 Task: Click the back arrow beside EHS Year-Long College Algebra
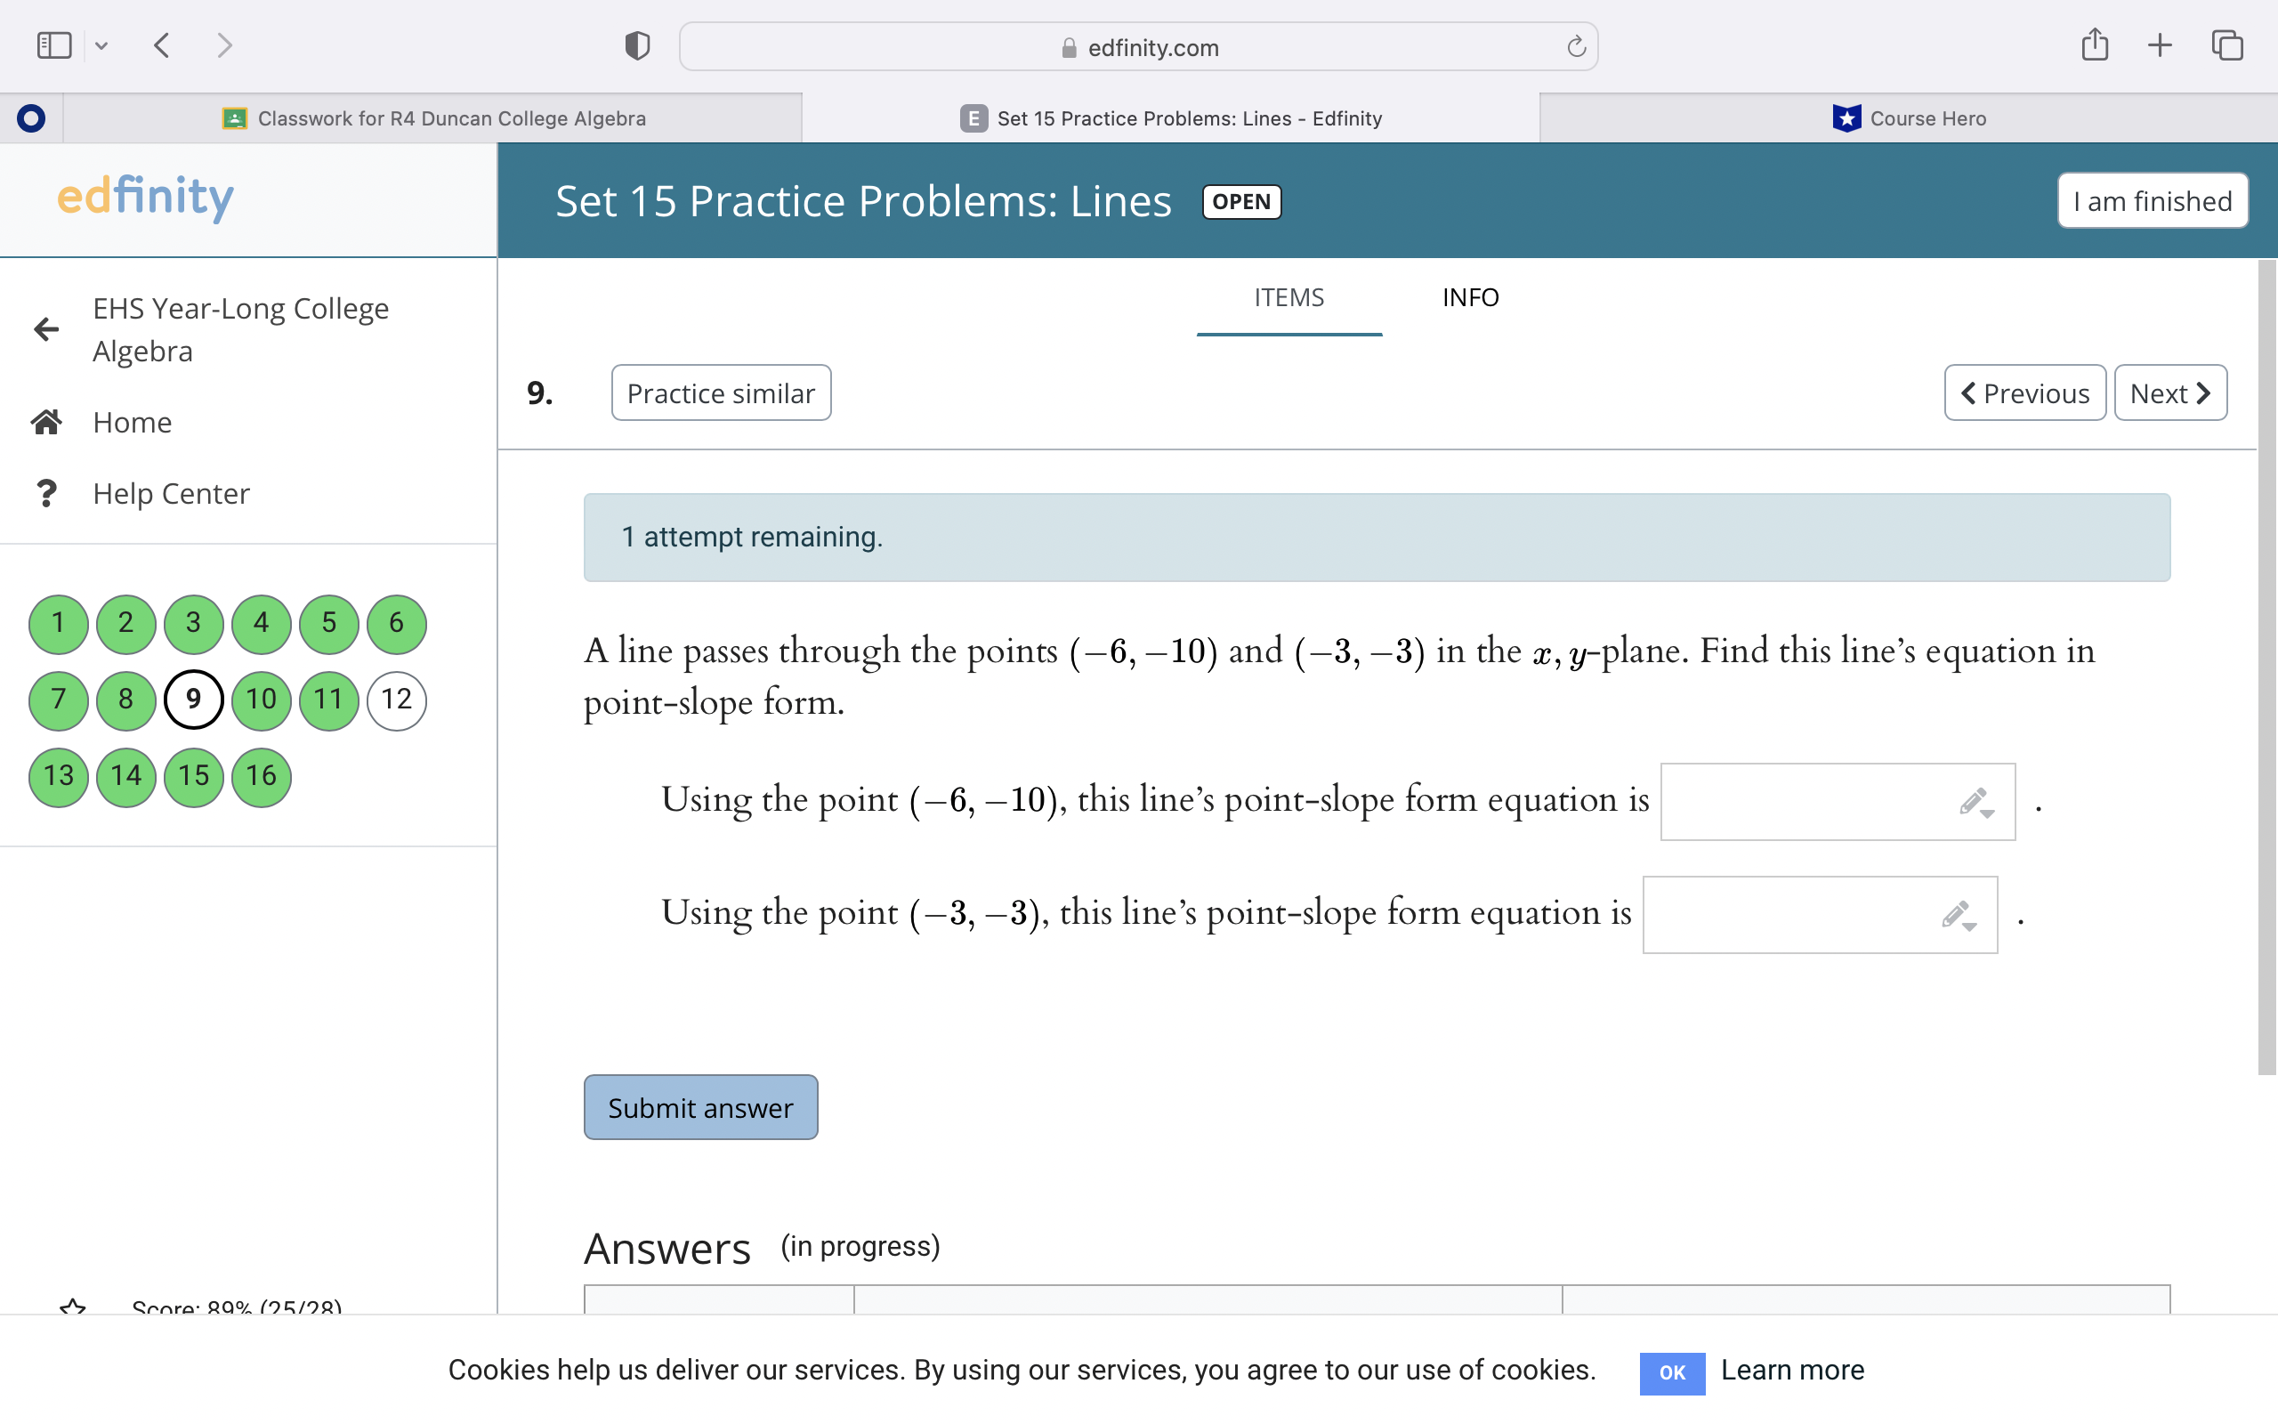(46, 328)
